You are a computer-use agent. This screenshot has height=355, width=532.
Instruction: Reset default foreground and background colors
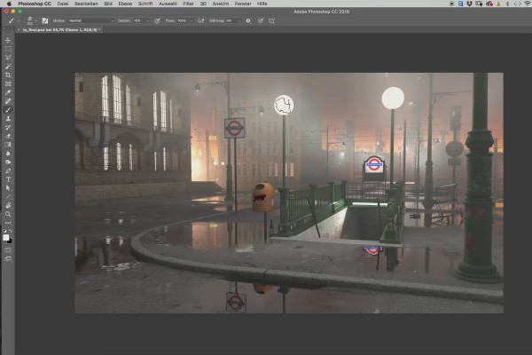(4, 231)
